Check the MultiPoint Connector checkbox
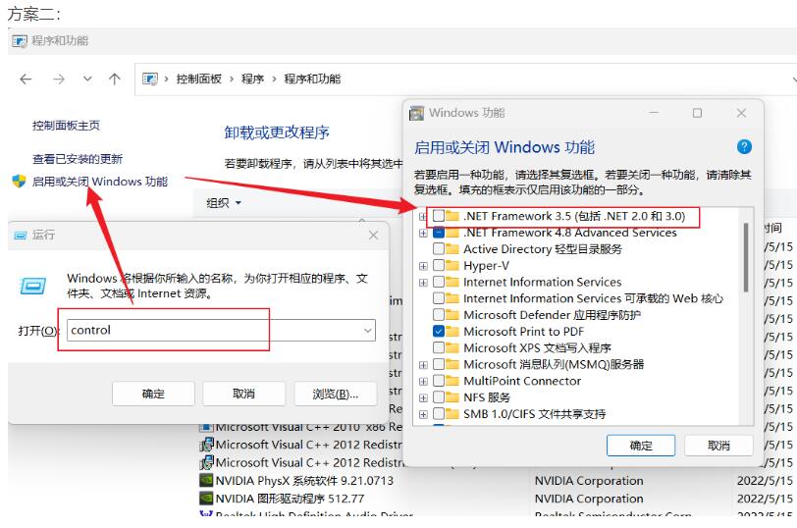Screen dimensions: 797x528 (x=439, y=381)
